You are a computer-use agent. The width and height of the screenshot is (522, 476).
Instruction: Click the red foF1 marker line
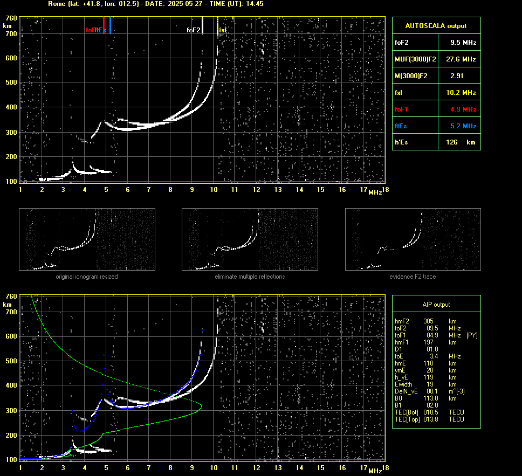point(104,25)
